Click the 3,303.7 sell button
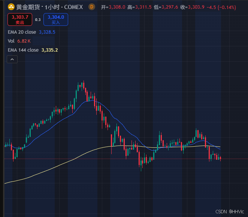 20,19
